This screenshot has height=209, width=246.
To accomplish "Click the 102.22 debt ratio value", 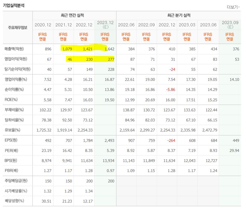I will [x=46, y=110].
